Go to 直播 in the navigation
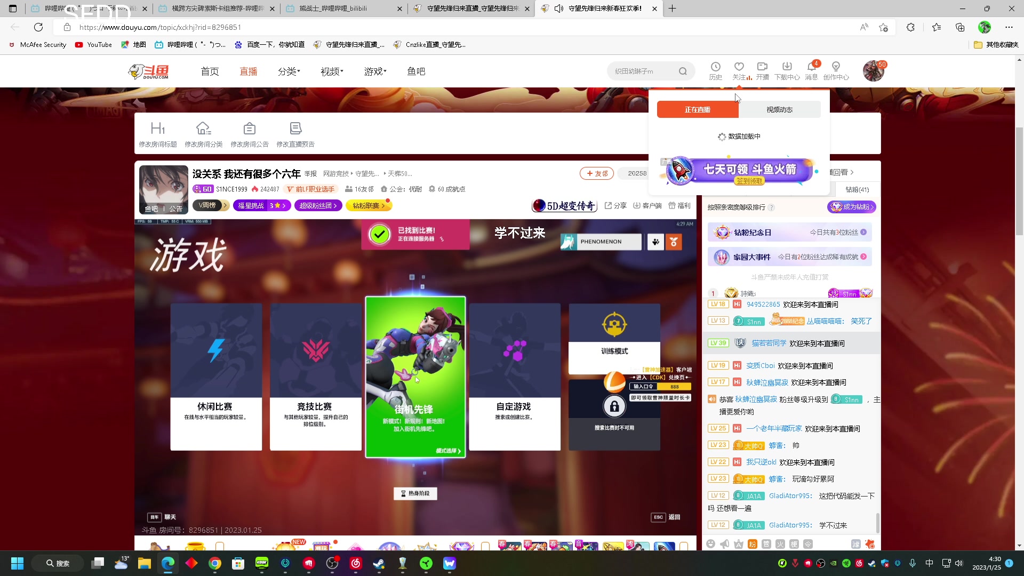This screenshot has width=1024, height=576. (x=249, y=71)
